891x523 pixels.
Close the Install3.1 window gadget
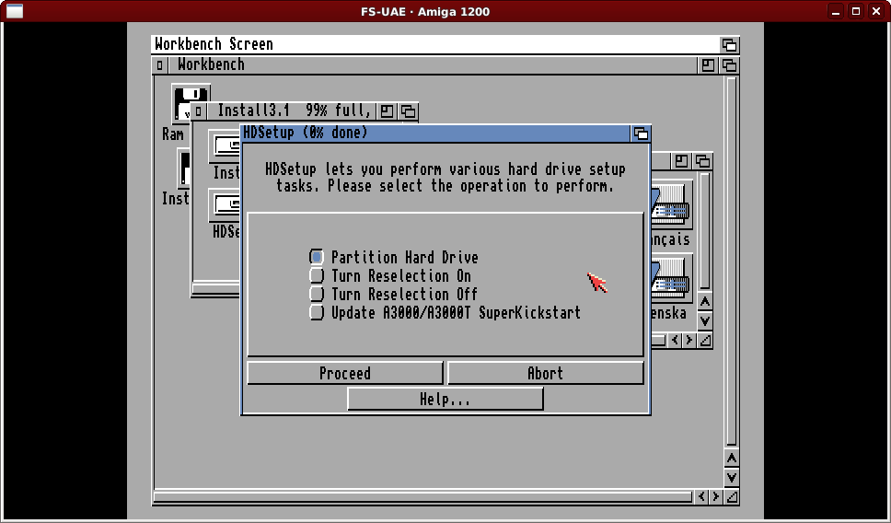click(198, 110)
